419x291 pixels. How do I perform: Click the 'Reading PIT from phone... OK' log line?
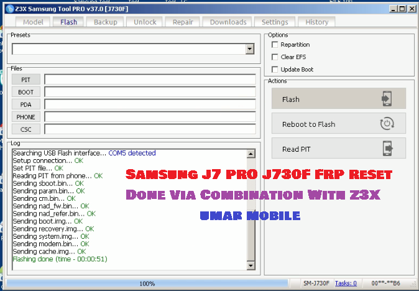click(x=58, y=176)
